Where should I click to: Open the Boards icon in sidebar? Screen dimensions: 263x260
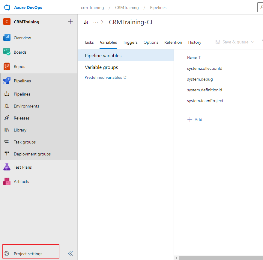pos(7,52)
